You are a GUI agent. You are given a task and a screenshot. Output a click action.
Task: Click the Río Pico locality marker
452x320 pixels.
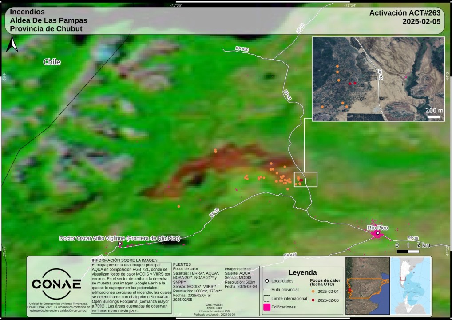pos(377,233)
